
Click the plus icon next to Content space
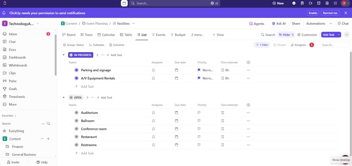pos(48,139)
